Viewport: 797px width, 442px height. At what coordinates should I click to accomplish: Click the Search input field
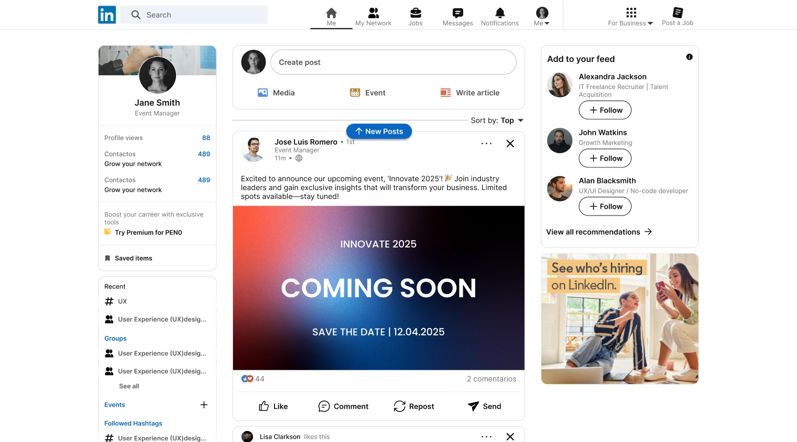coord(194,15)
